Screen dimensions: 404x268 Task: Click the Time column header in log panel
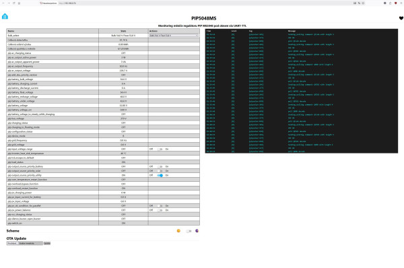click(209, 31)
